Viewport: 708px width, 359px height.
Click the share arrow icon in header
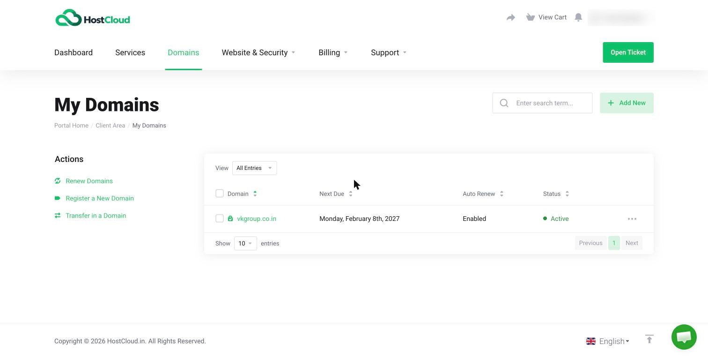point(511,17)
